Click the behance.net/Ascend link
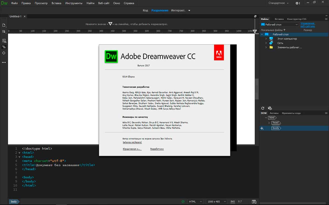Image resolution: width=329 pixels, height=205 pixels. pos(132,142)
